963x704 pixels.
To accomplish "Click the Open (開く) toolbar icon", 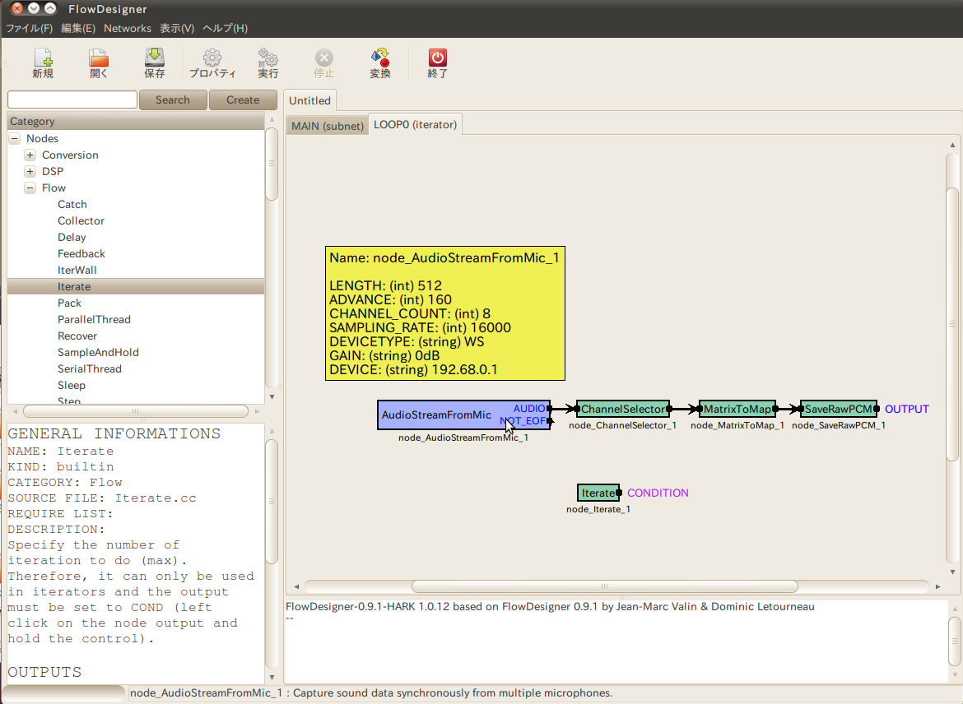I will click(98, 63).
